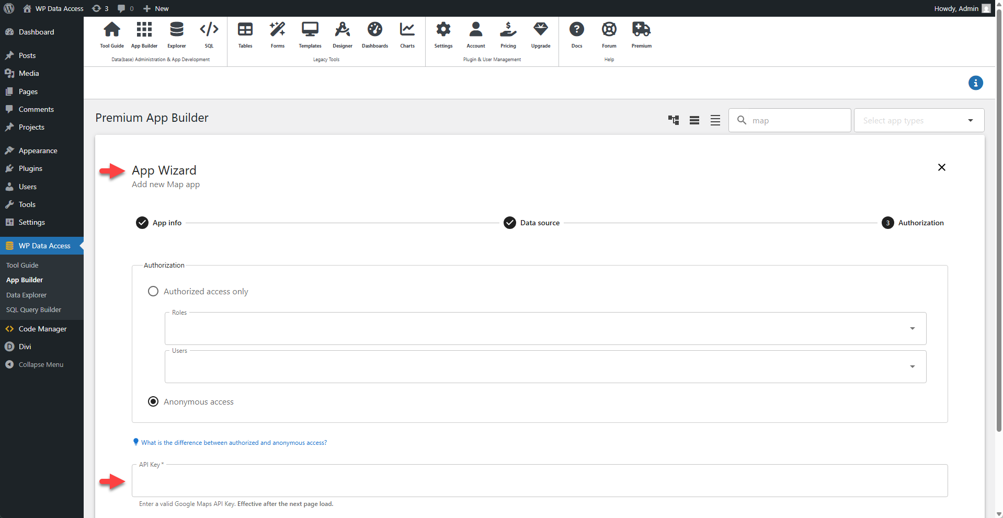
Task: Select the App Builder icon
Action: click(144, 34)
